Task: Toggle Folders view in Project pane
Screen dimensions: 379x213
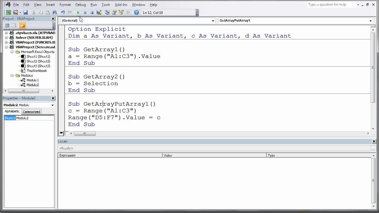Action: [22, 25]
